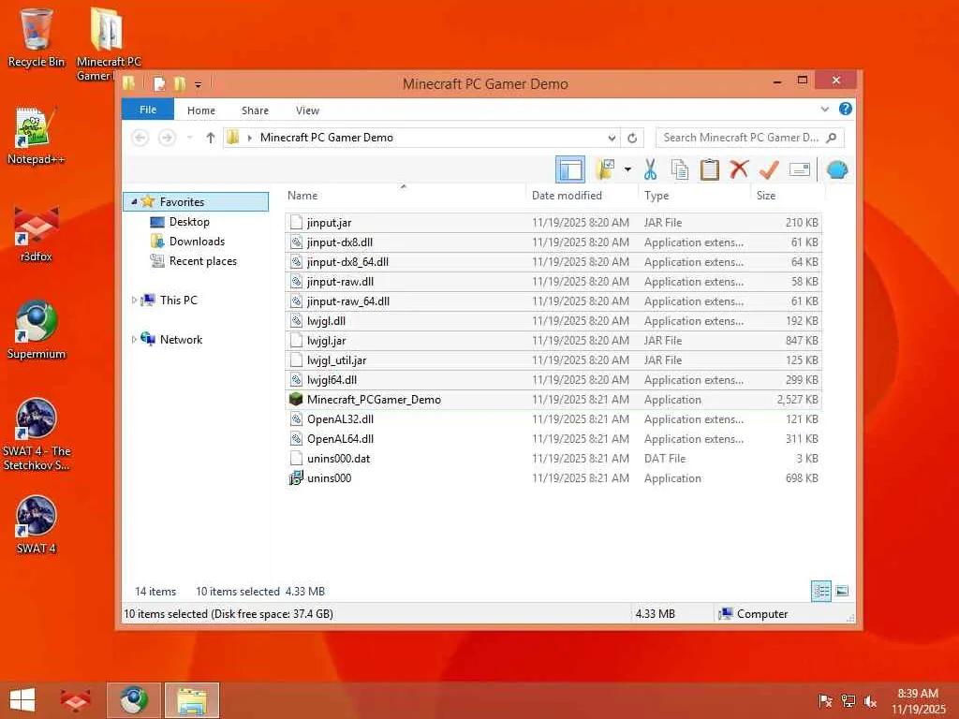Image resolution: width=959 pixels, height=719 pixels.
Task: Select the lwjgl_util.jar file
Action: (x=553, y=360)
